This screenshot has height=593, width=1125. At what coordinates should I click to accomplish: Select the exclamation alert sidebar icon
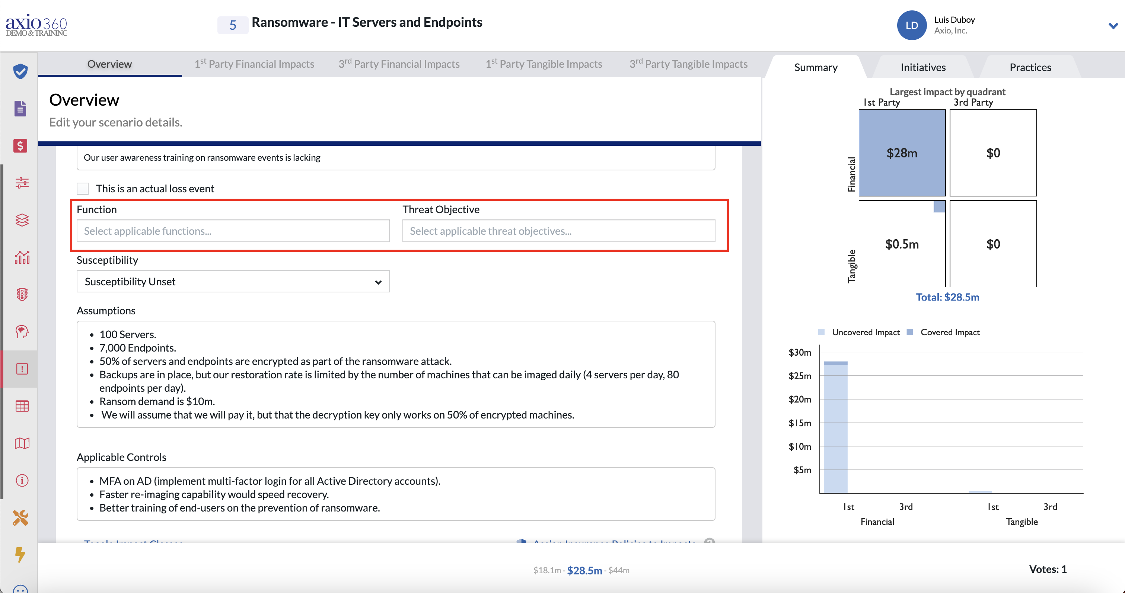click(22, 369)
